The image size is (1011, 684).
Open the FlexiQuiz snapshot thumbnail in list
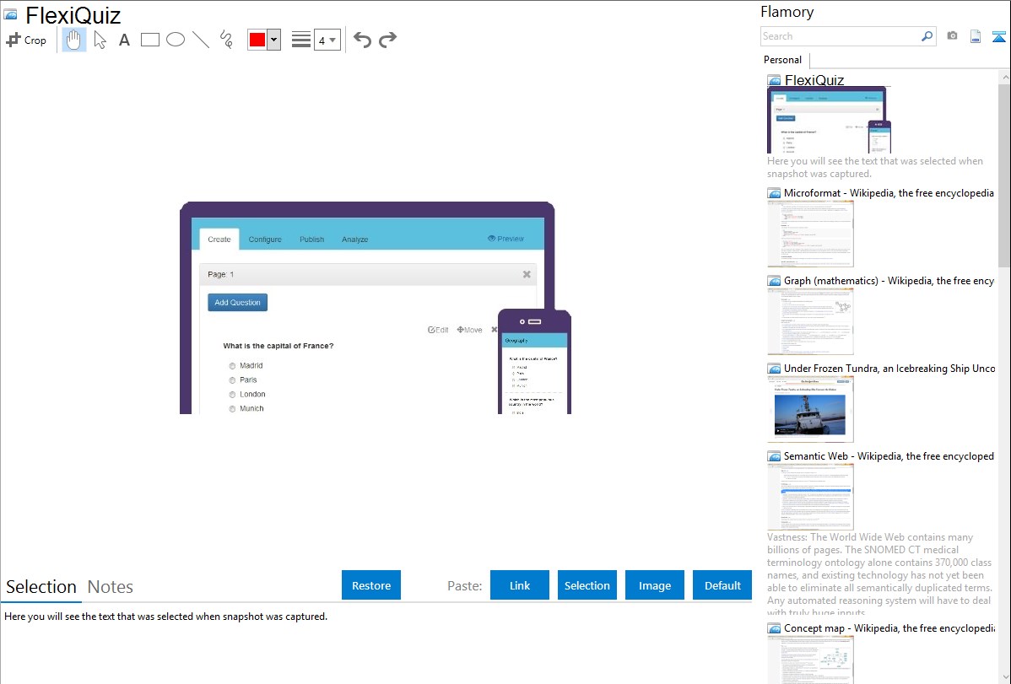pyautogui.click(x=830, y=120)
